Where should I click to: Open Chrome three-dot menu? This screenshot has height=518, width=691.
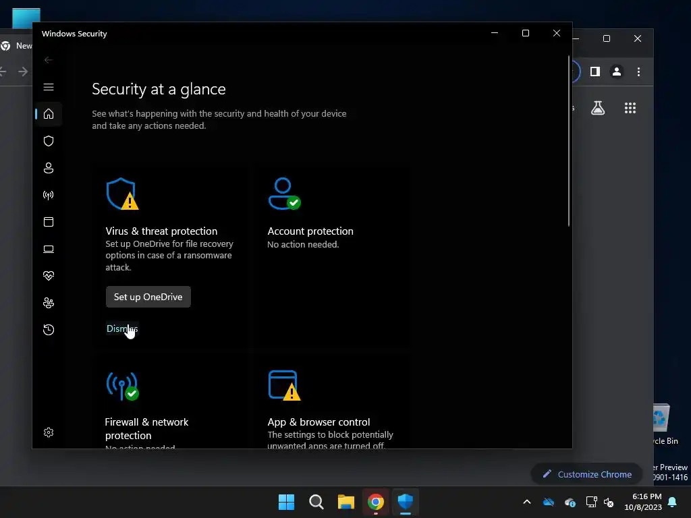pyautogui.click(x=638, y=71)
